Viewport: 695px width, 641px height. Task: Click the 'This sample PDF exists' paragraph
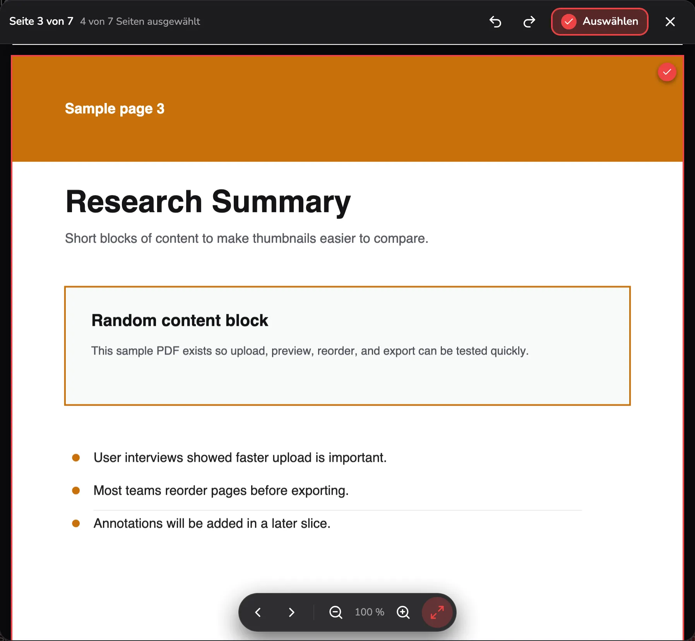coord(310,351)
